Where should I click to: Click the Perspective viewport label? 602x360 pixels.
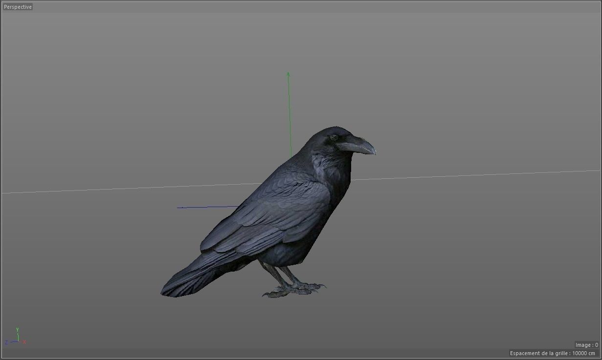(18, 7)
